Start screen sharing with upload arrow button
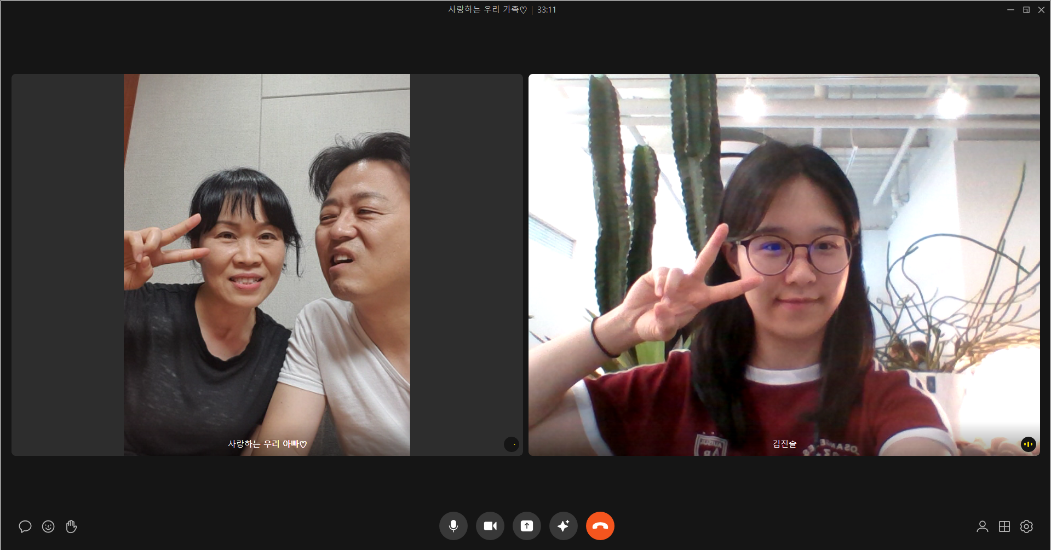 527,526
